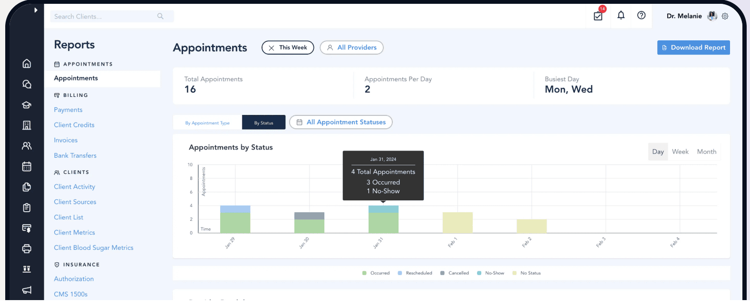This screenshot has height=302, width=750.
Task: Open the billing card icon in sidebar
Action: [27, 228]
